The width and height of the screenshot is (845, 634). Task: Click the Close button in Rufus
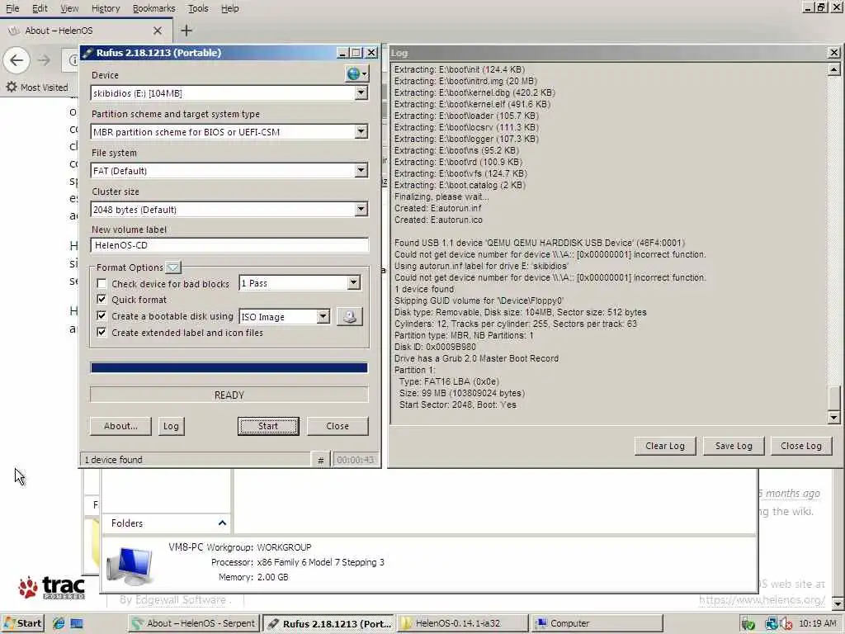point(338,426)
